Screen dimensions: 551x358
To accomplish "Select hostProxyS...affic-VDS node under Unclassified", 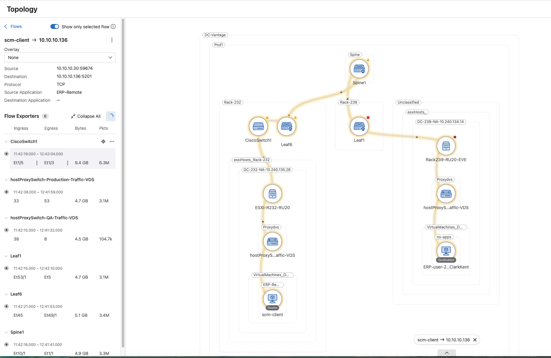I will [x=446, y=194].
